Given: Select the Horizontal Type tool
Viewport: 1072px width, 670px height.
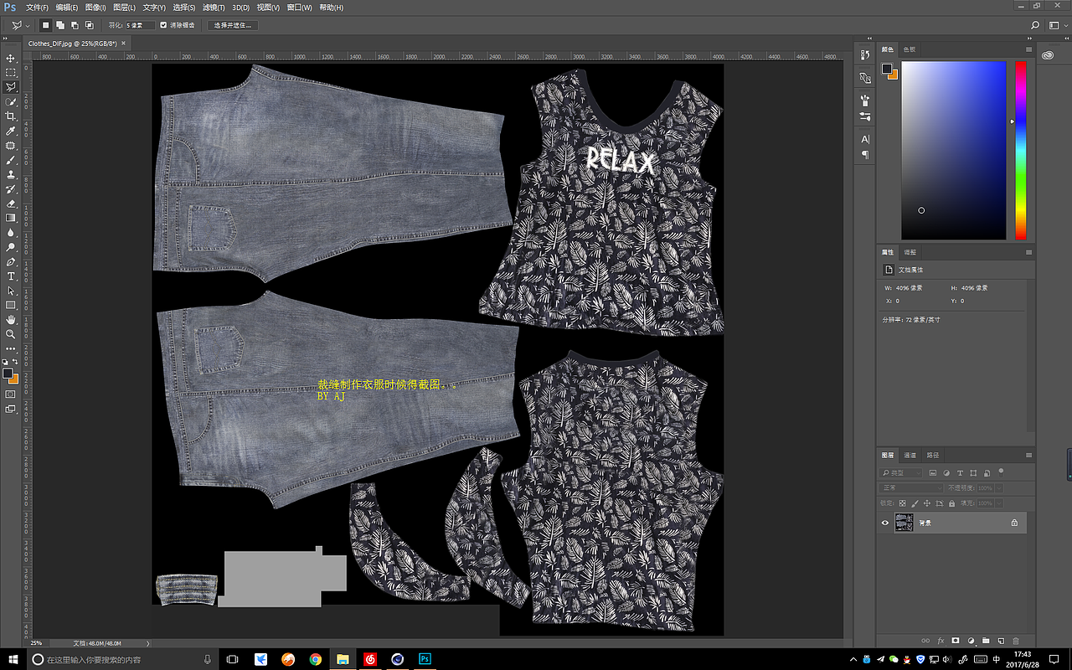Looking at the screenshot, I should [11, 276].
